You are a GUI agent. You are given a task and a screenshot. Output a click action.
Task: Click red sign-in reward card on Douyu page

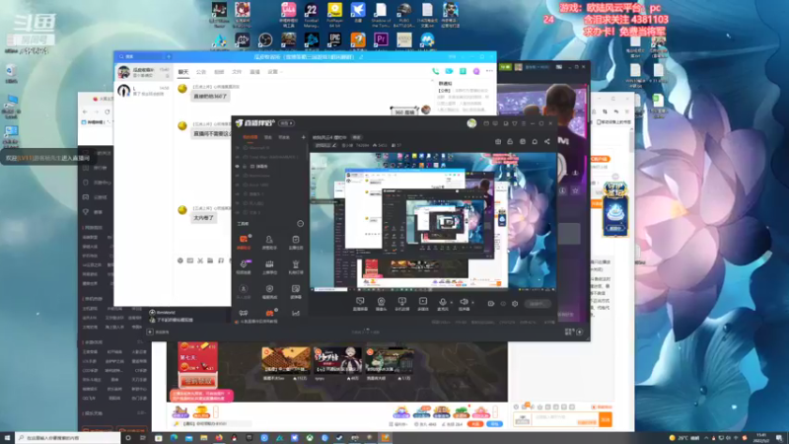[x=198, y=364]
